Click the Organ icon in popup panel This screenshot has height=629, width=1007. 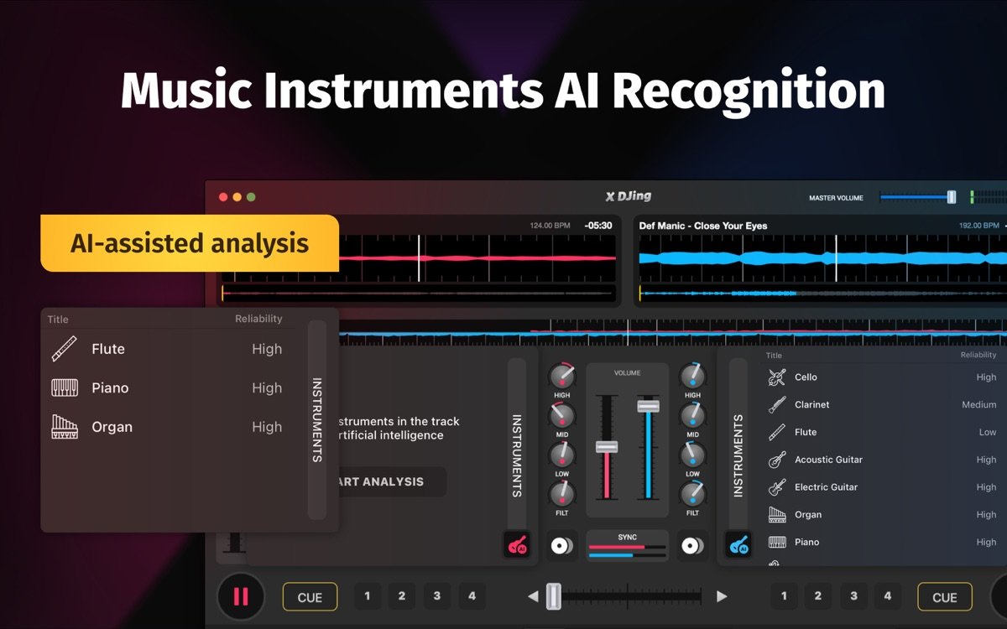tap(65, 427)
